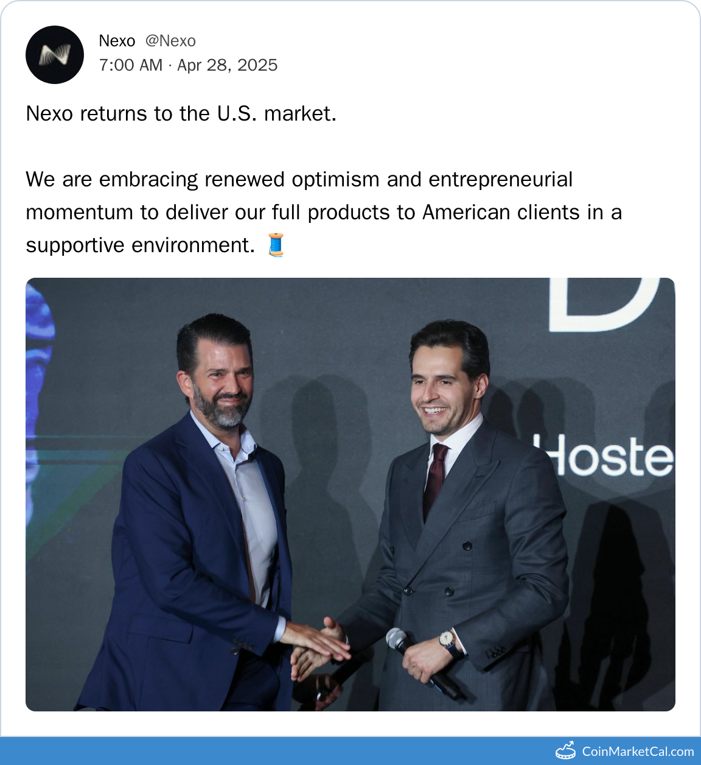Click the @Nexo handle
Image resolution: width=701 pixels, height=765 pixels.
pyautogui.click(x=170, y=41)
